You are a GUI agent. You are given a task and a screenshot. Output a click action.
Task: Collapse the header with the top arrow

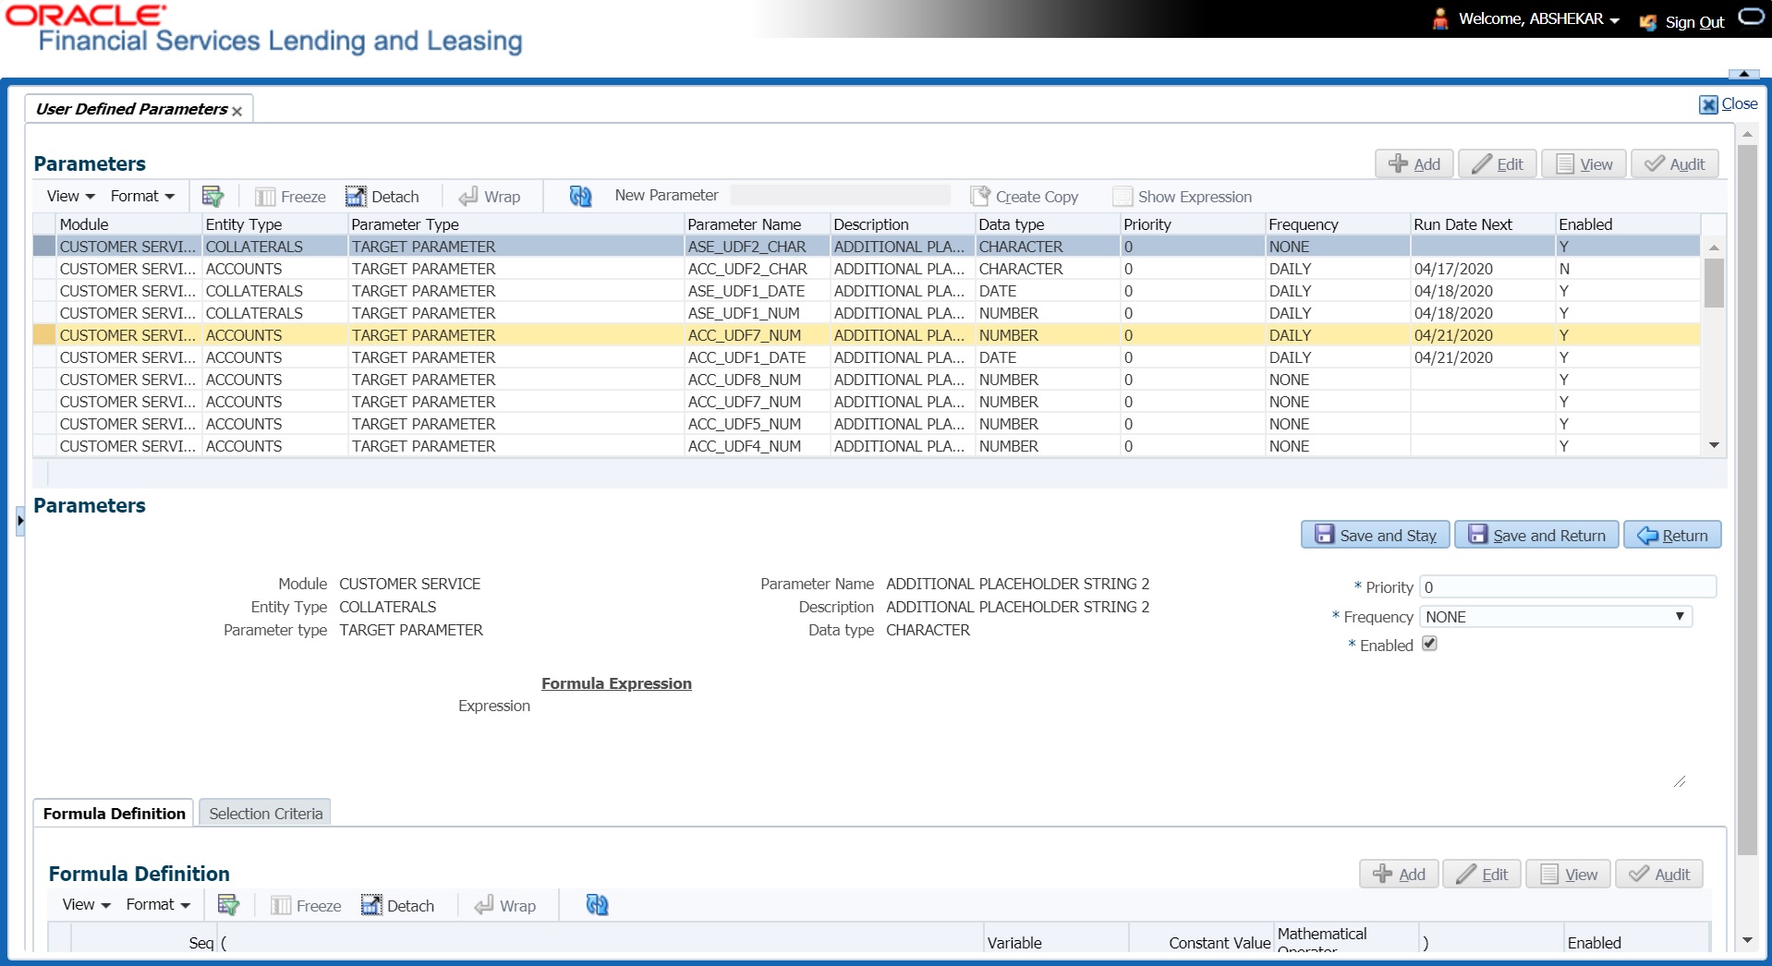tap(1743, 74)
